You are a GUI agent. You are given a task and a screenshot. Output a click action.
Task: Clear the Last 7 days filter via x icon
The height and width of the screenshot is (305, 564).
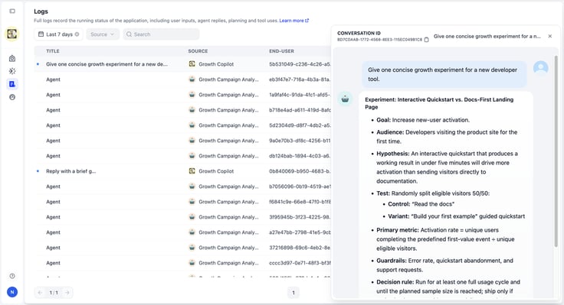pyautogui.click(x=77, y=34)
